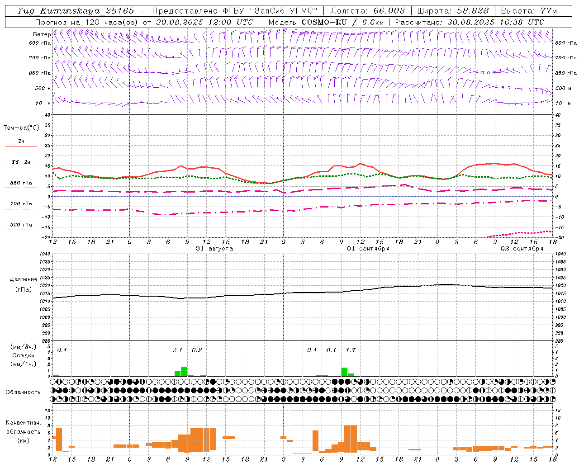Click the Давление panel label
This screenshot has height=463, width=579.
coord(24,279)
